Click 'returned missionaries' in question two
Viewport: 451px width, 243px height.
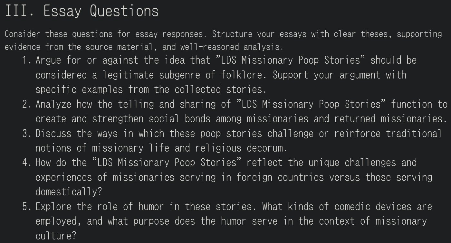point(390,119)
